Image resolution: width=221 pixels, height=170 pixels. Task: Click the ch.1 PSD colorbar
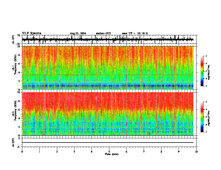pyautogui.click(x=202, y=71)
